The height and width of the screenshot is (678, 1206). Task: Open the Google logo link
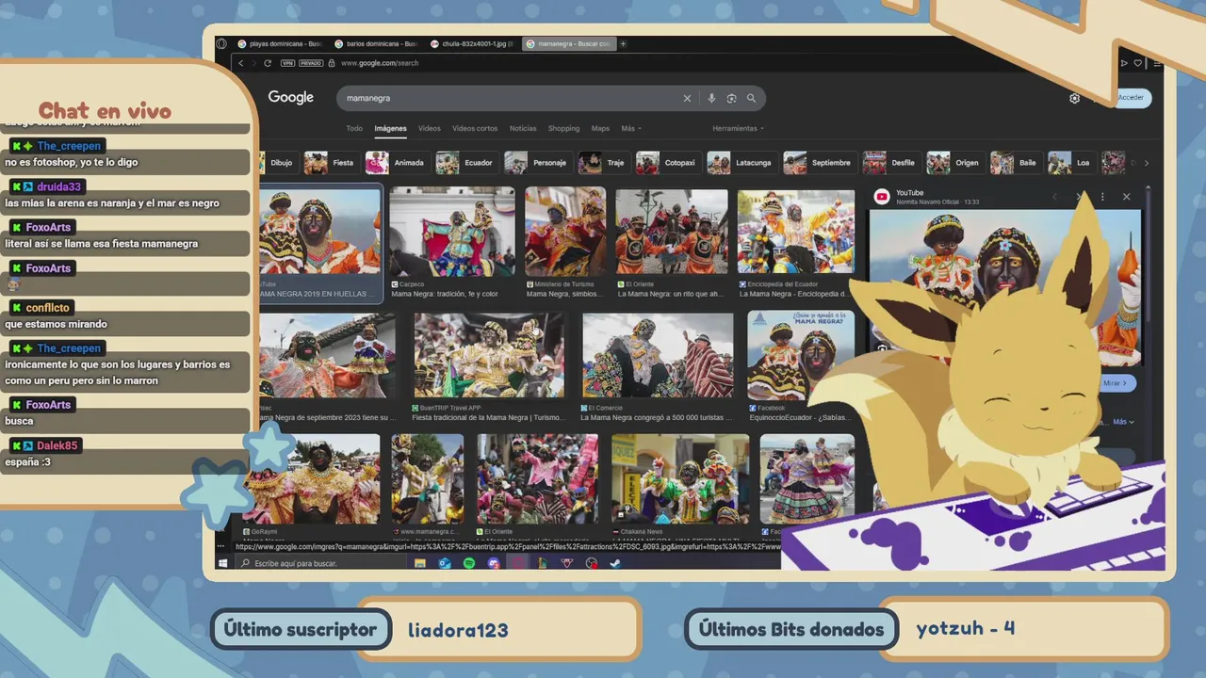click(x=290, y=98)
